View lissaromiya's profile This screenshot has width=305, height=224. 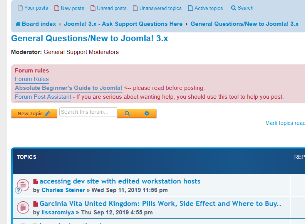click(58, 212)
